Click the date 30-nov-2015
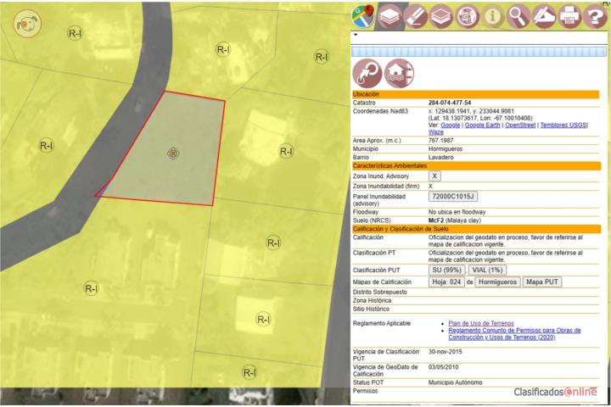The height and width of the screenshot is (407, 611). coord(445,351)
